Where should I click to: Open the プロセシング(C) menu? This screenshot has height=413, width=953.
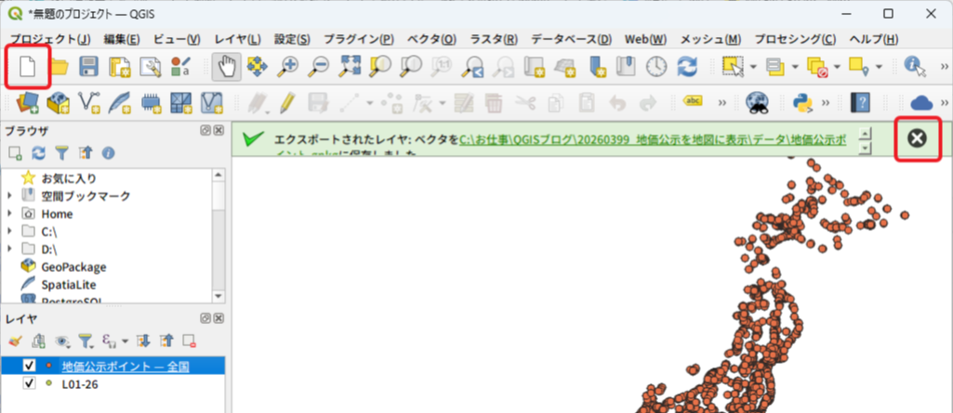point(794,39)
